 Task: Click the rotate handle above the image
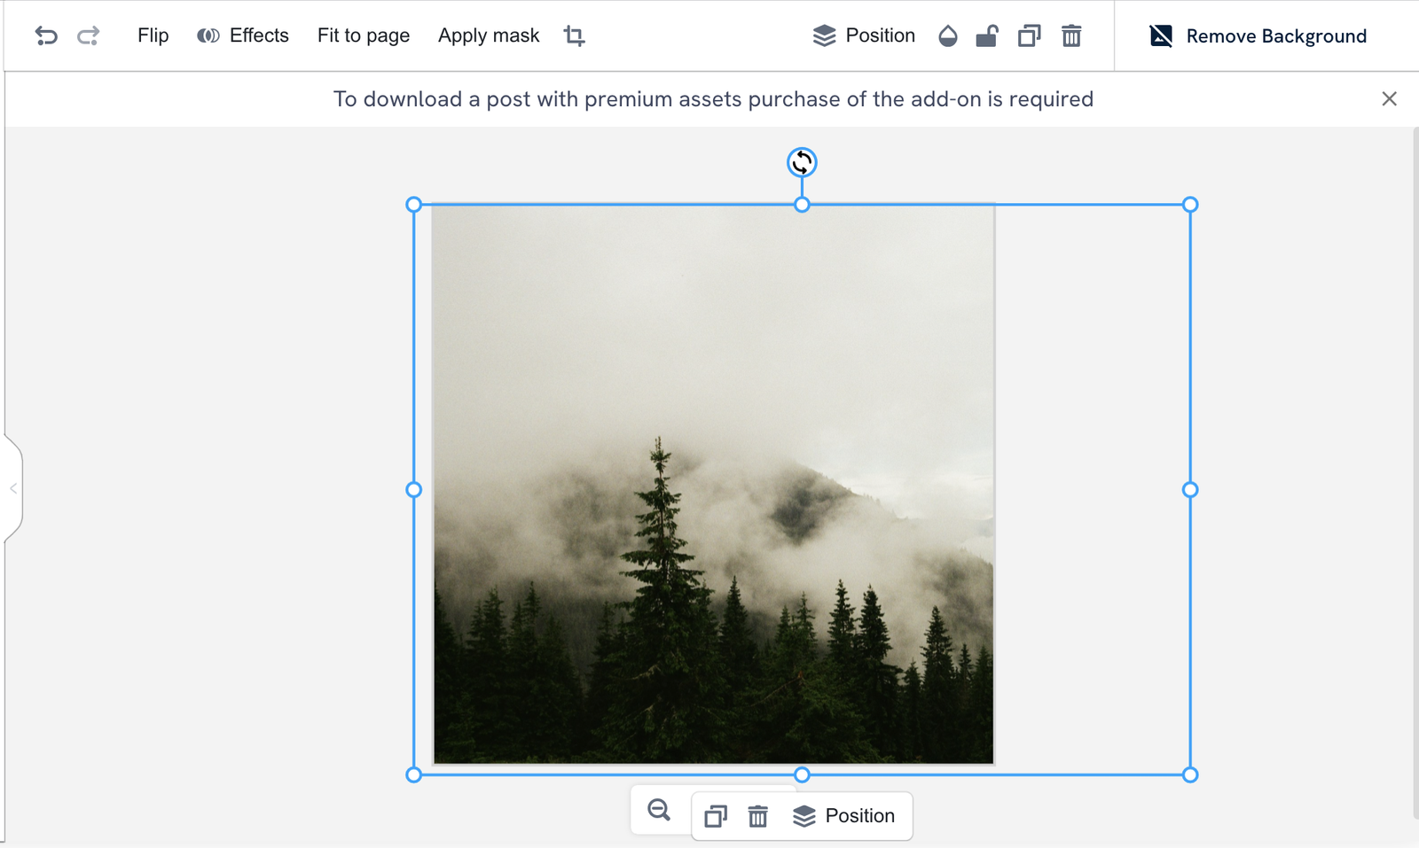[x=801, y=162]
